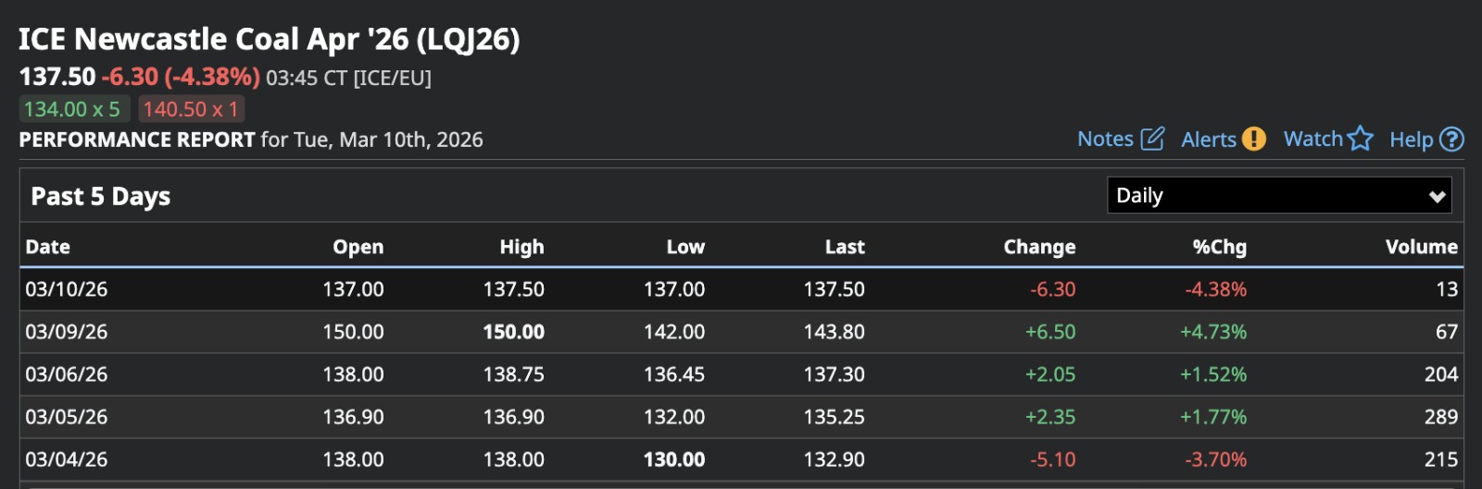Open the Daily period dropdown

[1278, 196]
